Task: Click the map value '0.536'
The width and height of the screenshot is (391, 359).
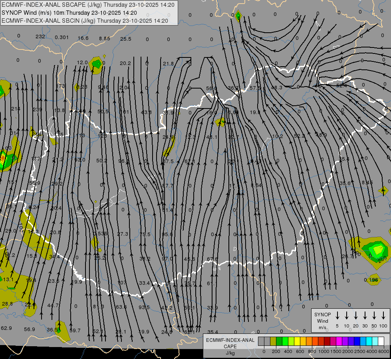Action: click(100, 233)
